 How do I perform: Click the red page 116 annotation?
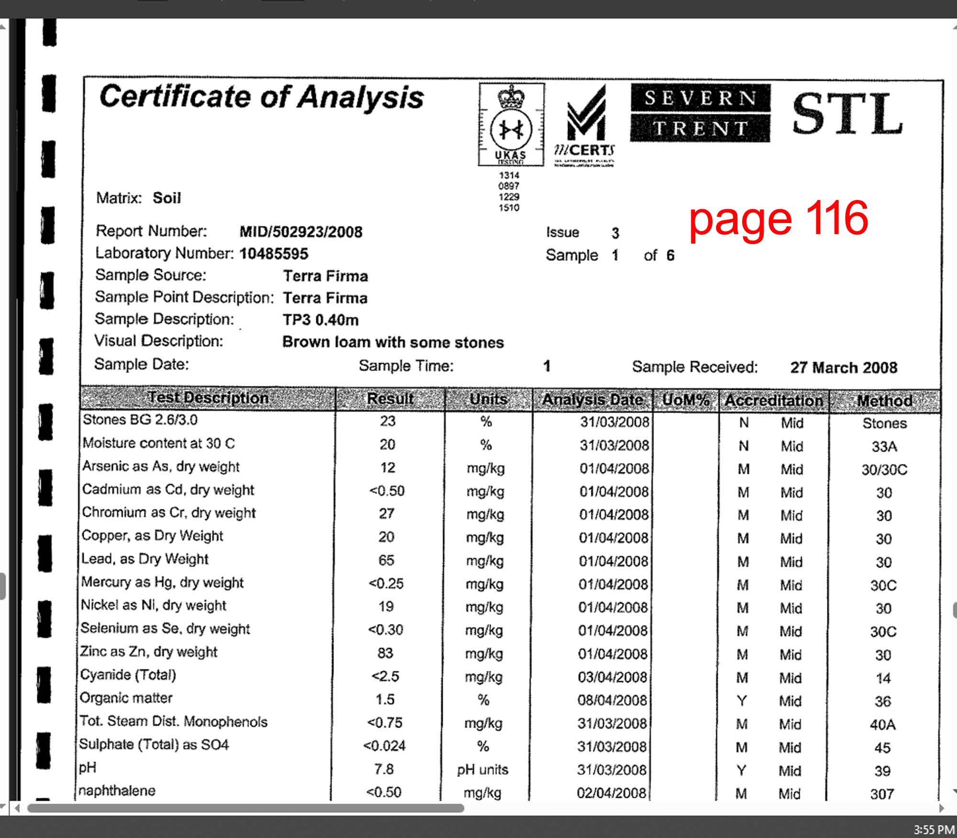779,219
